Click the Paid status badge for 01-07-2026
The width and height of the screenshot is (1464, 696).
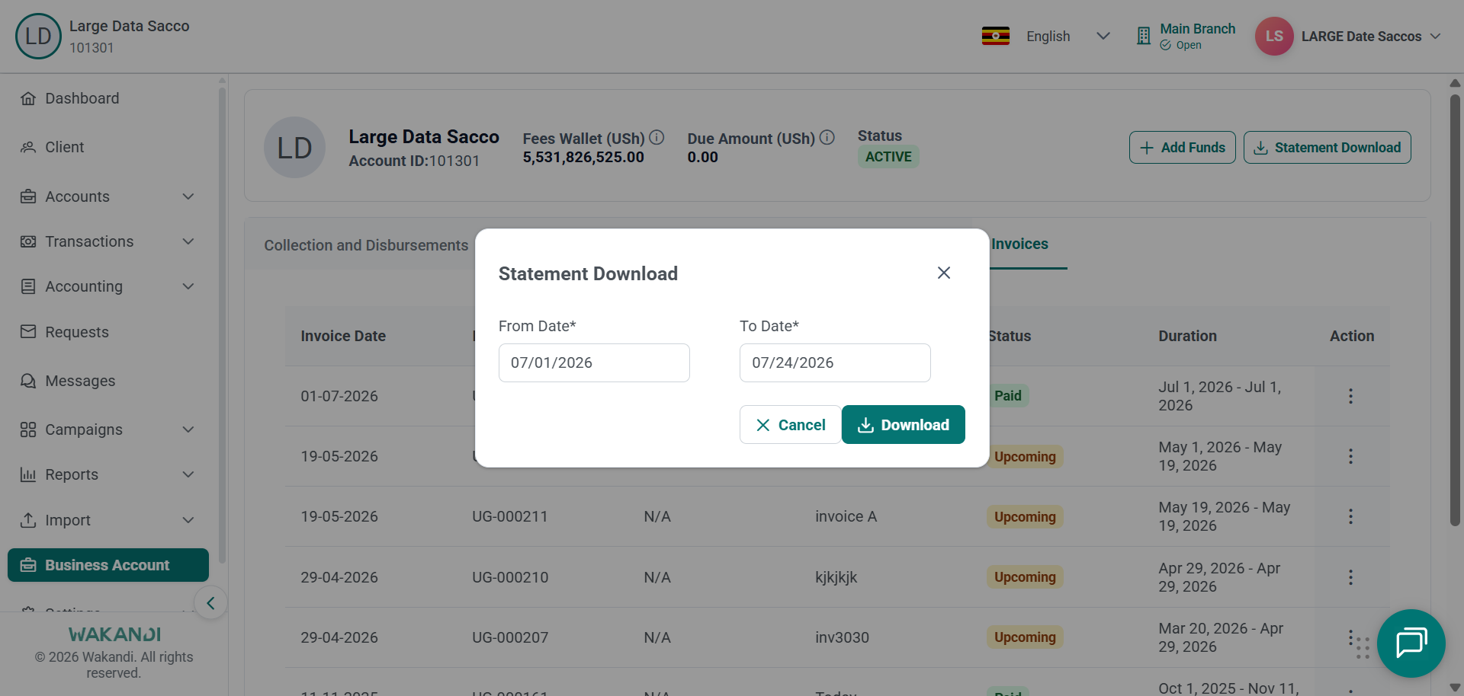[x=1007, y=395]
